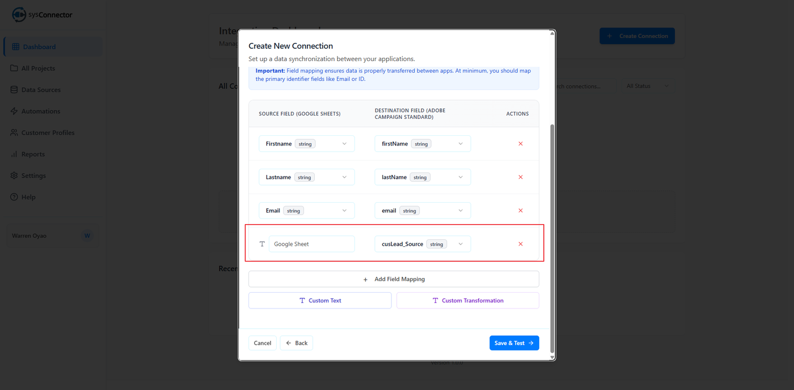Click the Automations lightning icon

coord(14,112)
